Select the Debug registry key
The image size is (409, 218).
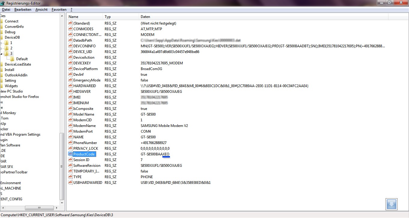pyautogui.click(x=10, y=32)
